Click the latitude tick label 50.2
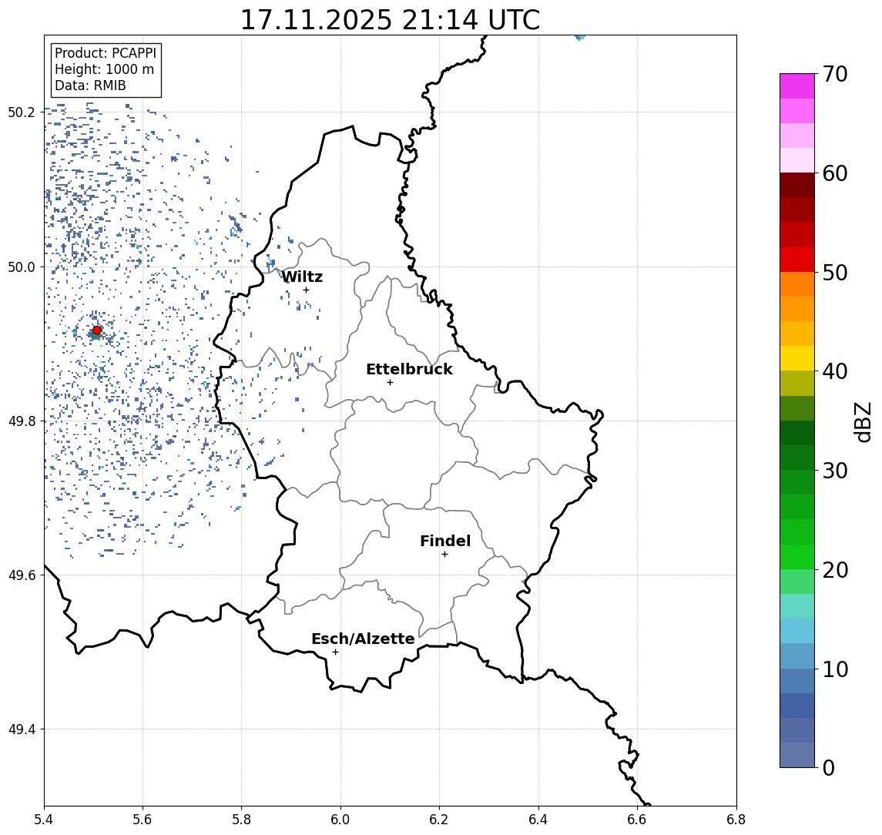882x835 pixels. point(22,112)
